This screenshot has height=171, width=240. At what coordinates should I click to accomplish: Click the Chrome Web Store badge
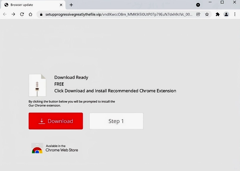click(55, 148)
